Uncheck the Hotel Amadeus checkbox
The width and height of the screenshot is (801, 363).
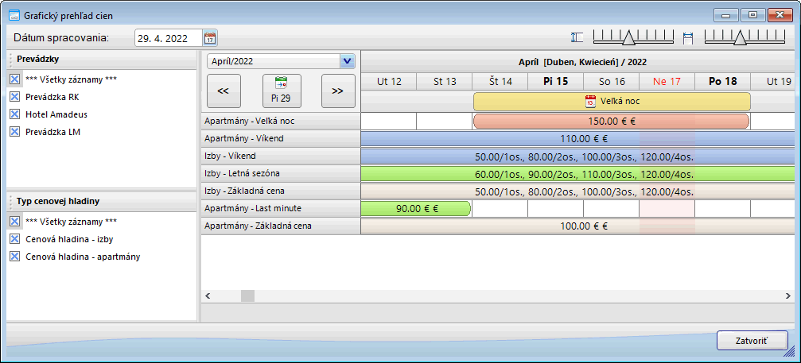[15, 114]
